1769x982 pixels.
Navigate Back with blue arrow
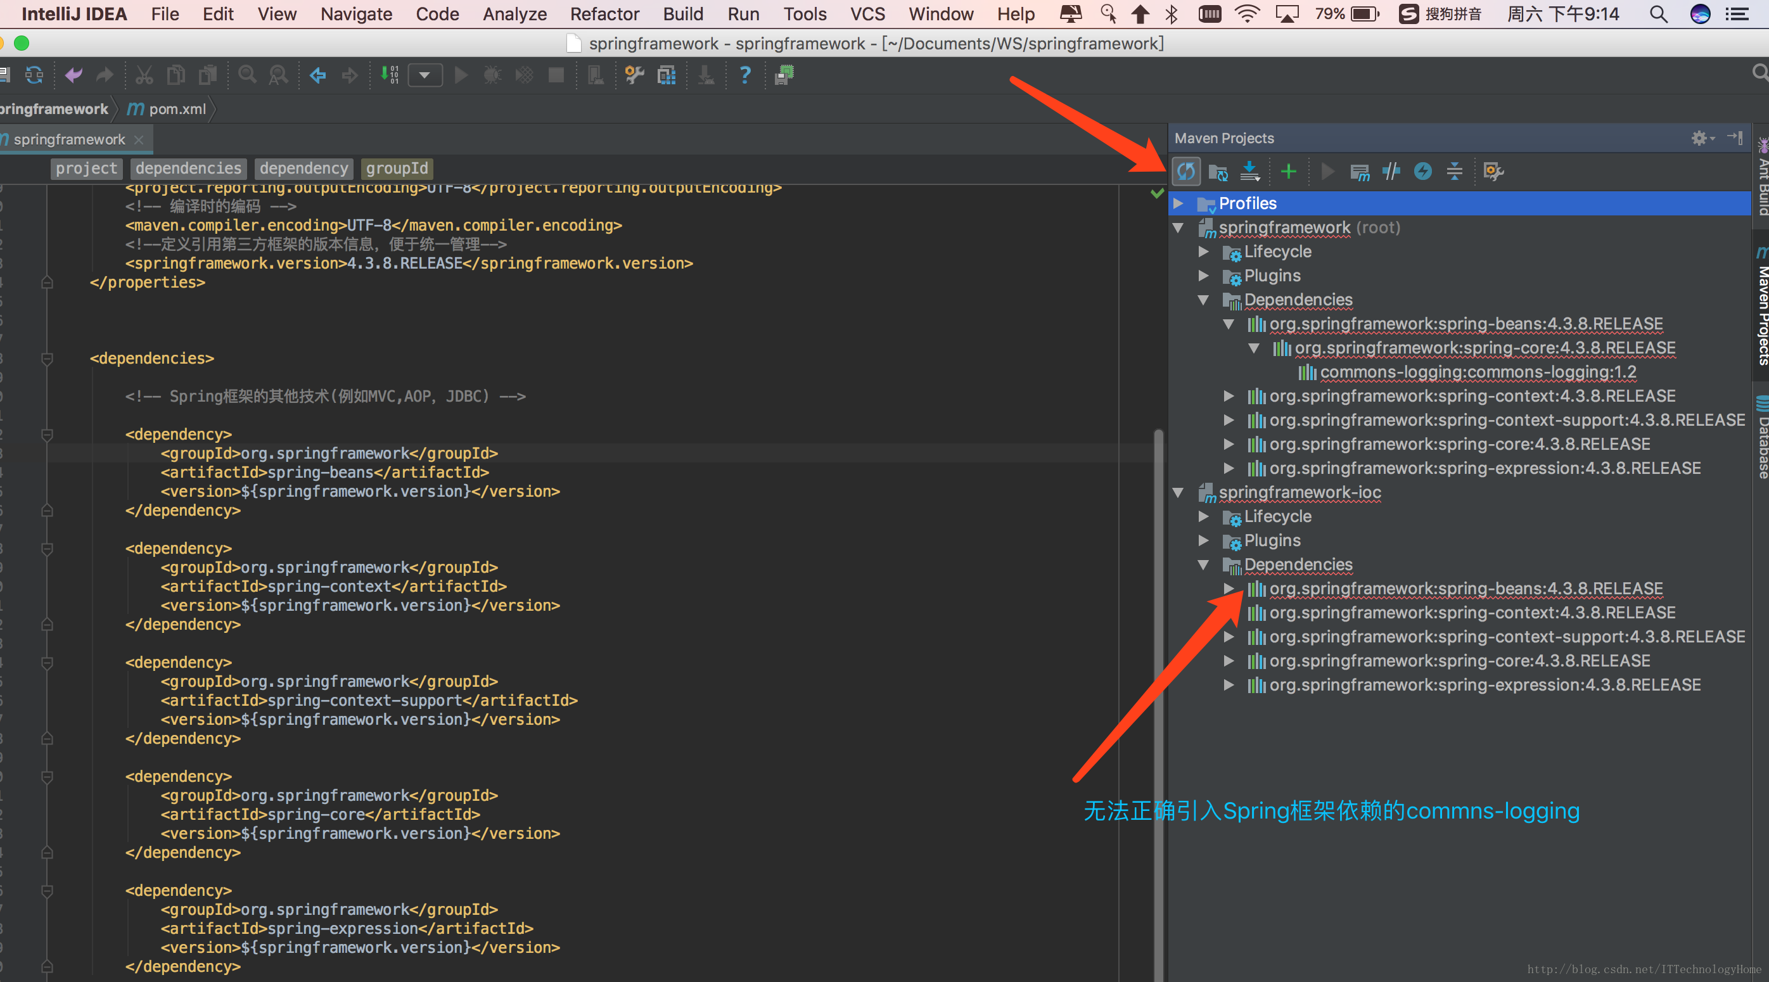[x=318, y=75]
